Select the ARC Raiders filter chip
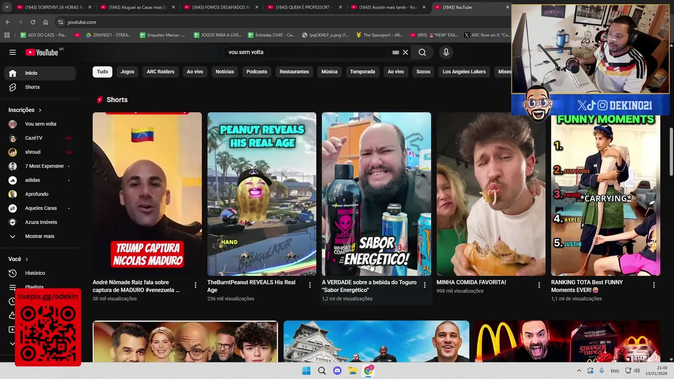This screenshot has width=674, height=379. (161, 72)
